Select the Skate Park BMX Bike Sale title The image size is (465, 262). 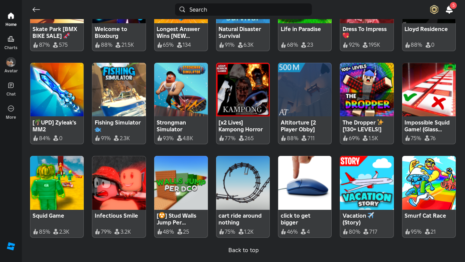pyautogui.click(x=55, y=32)
